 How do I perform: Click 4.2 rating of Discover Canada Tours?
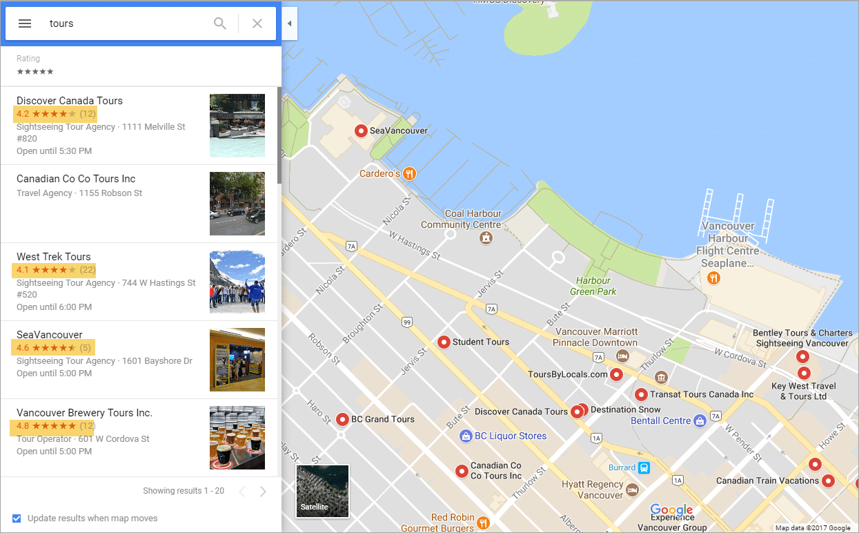55,114
